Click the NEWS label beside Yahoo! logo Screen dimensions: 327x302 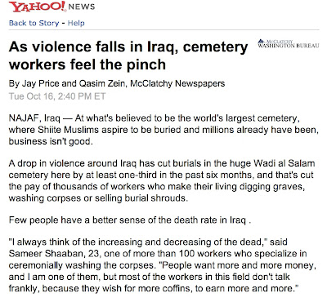[x=82, y=7]
